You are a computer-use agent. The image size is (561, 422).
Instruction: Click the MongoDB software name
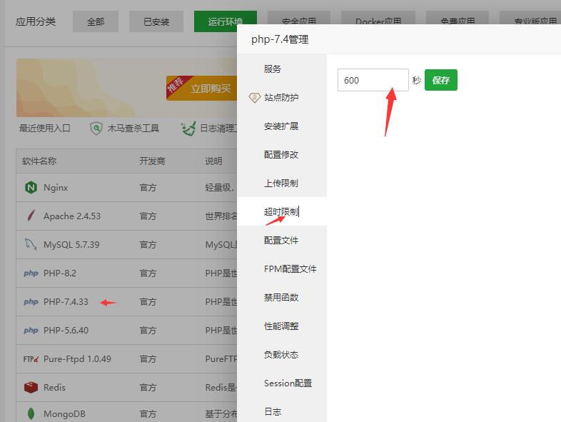tap(64, 414)
